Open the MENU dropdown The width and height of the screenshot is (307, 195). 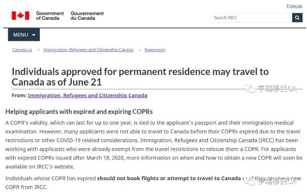24,35
